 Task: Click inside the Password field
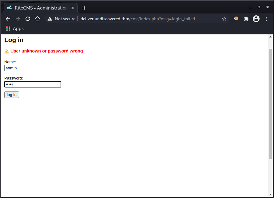(33, 84)
